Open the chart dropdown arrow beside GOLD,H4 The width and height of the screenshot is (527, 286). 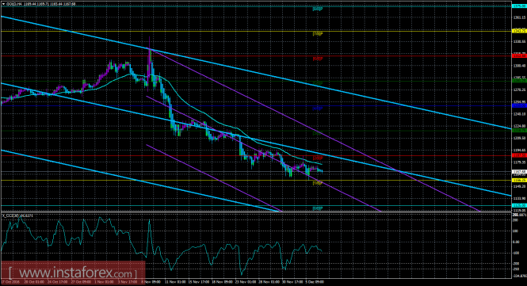pyautogui.click(x=3, y=4)
